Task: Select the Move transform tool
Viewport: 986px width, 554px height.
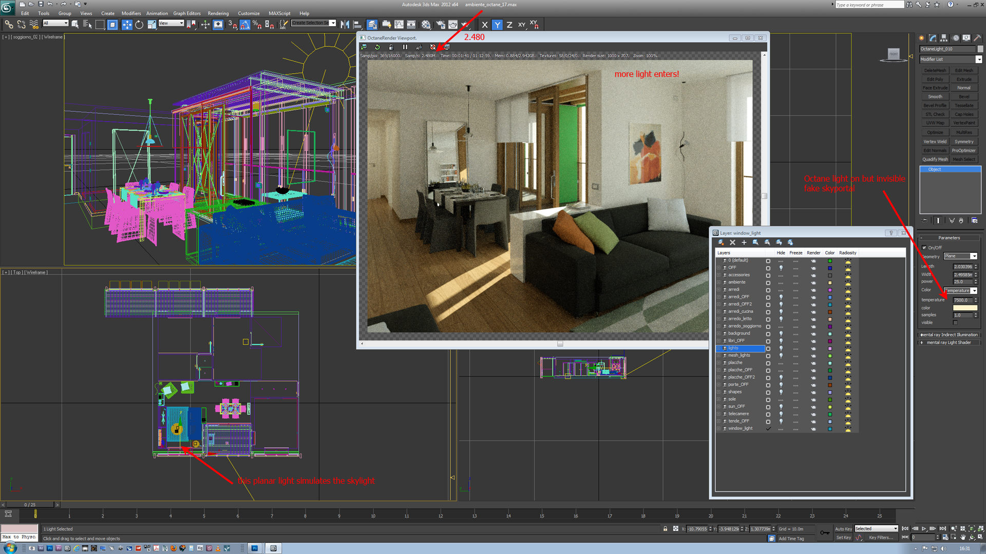Action: [x=126, y=25]
